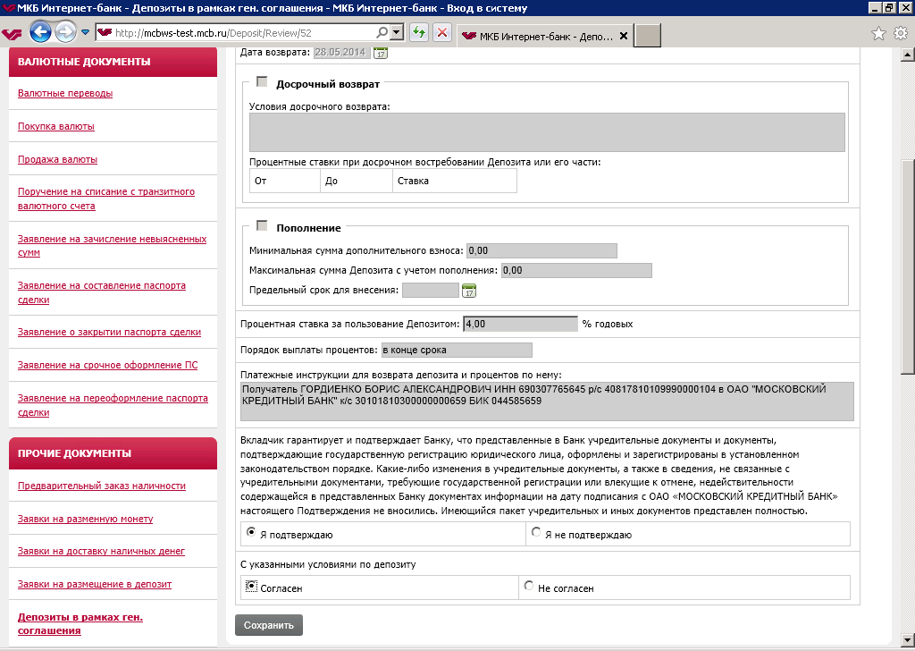This screenshot has width=915, height=651.
Task: Click the address bar URL field
Action: click(x=244, y=33)
